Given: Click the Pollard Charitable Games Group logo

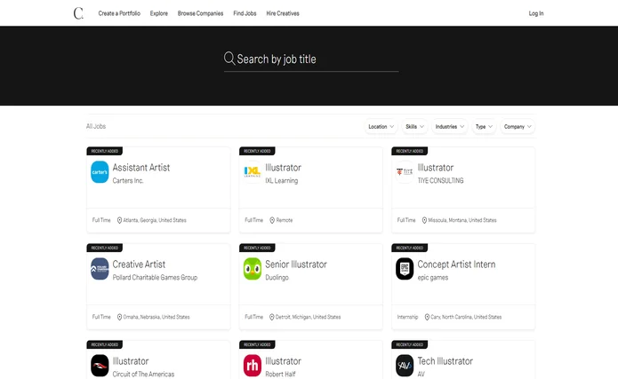Looking at the screenshot, I should [x=100, y=269].
